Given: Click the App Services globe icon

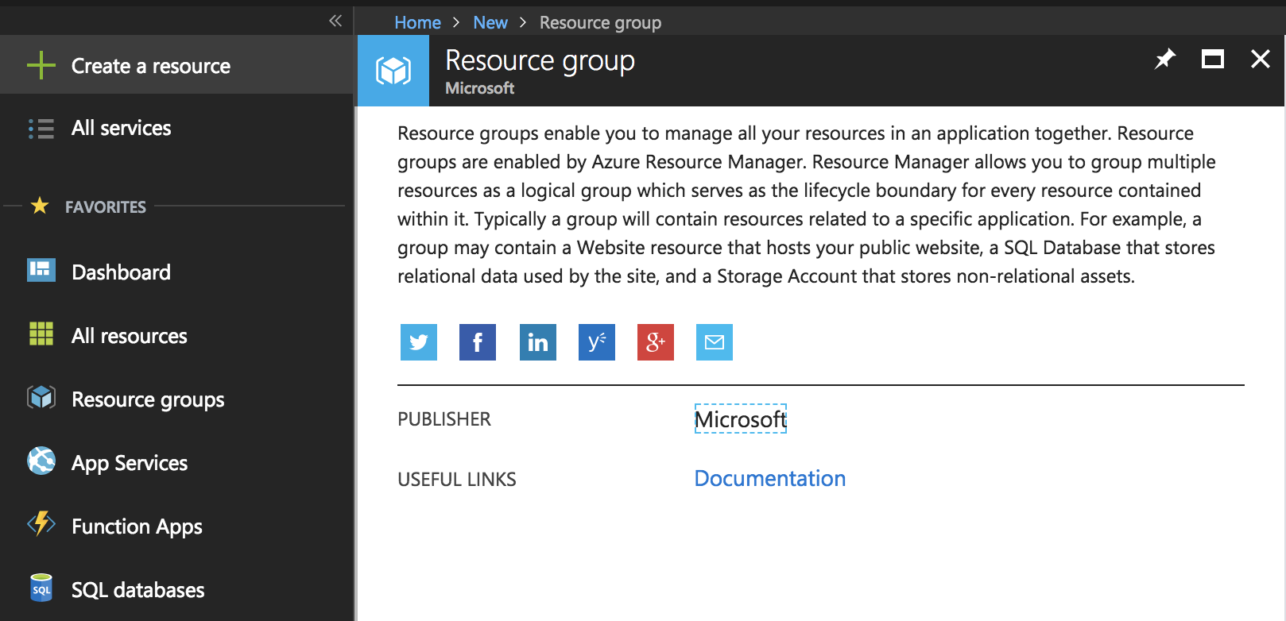Looking at the screenshot, I should 41,461.
